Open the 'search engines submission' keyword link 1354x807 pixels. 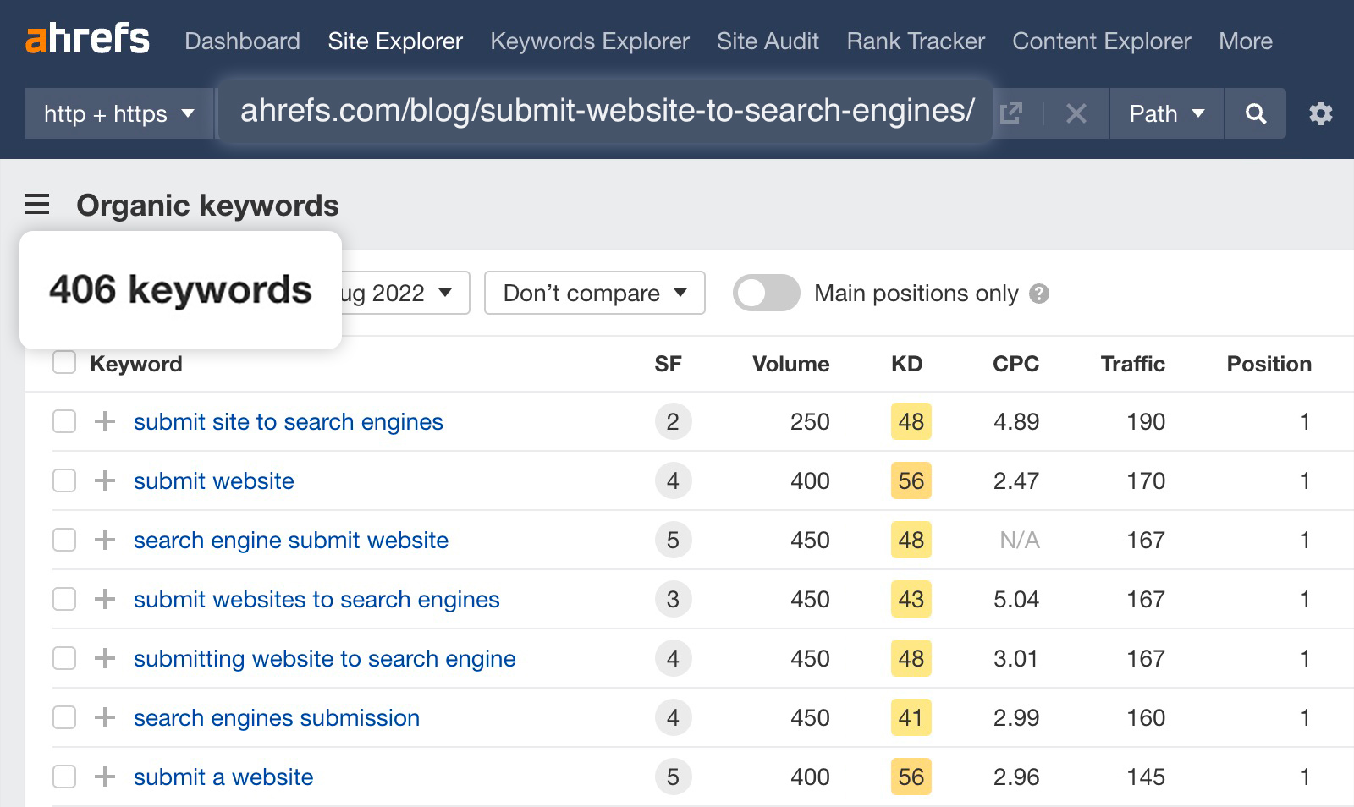[x=276, y=717]
